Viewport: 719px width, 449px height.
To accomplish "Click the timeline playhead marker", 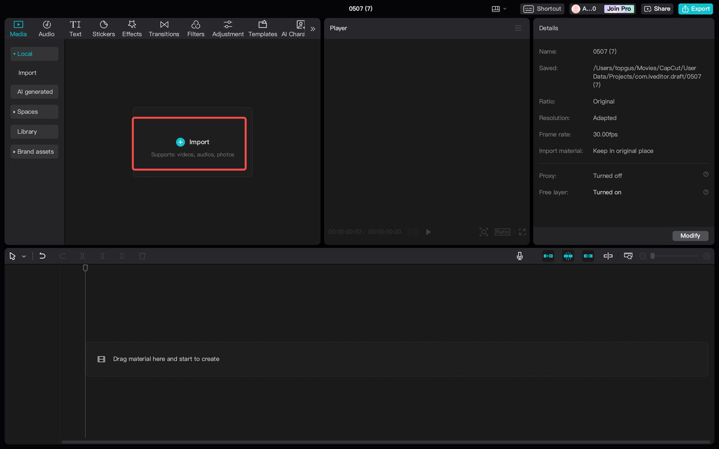I will tap(85, 268).
